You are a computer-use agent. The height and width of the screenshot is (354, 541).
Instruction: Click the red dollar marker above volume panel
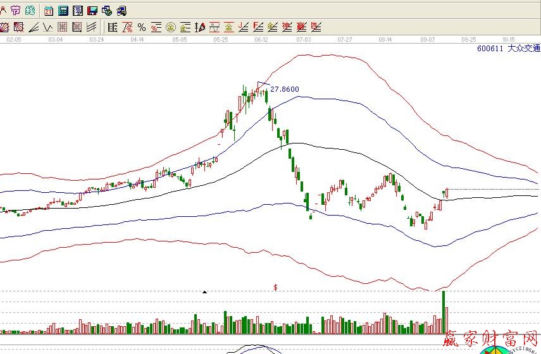pos(275,287)
